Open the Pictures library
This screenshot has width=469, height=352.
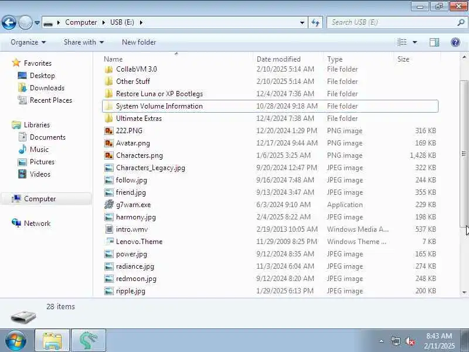(x=42, y=162)
